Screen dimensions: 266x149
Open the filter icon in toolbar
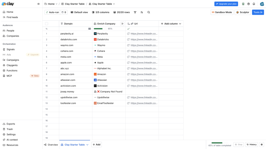point(135,12)
